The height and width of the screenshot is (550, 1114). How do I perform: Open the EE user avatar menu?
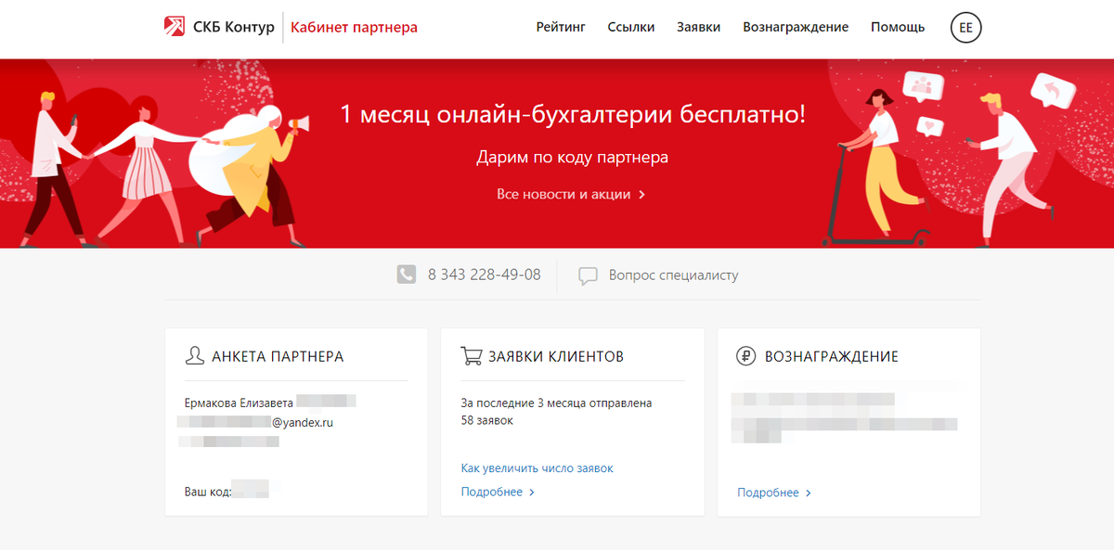click(965, 28)
